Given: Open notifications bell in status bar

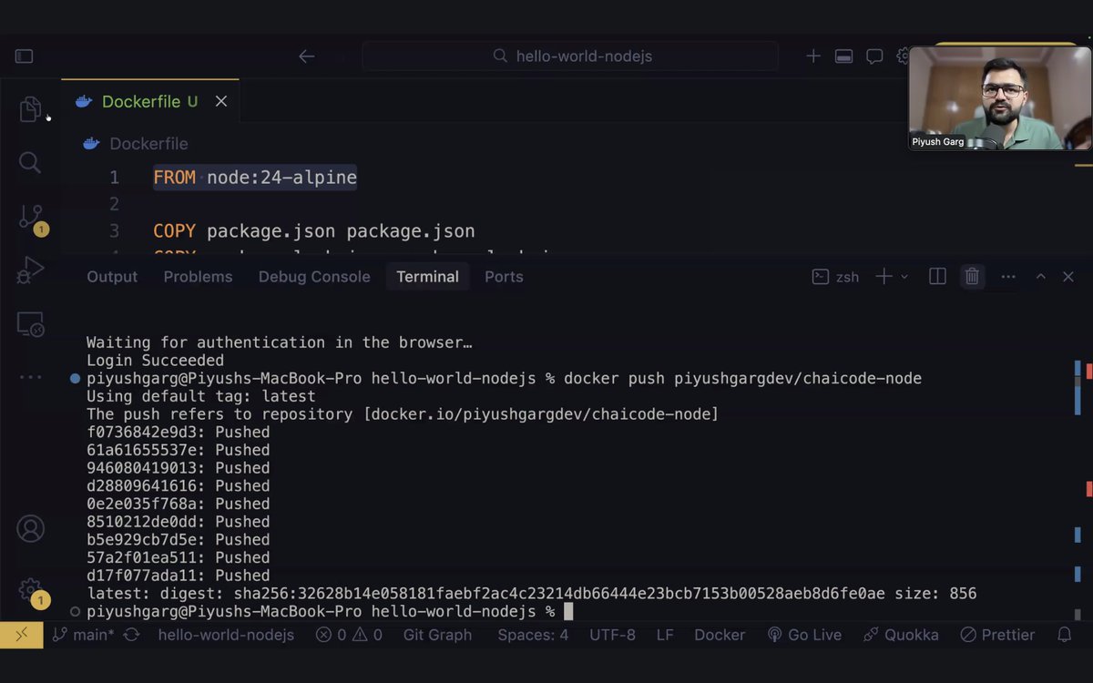Looking at the screenshot, I should pos(1064,635).
